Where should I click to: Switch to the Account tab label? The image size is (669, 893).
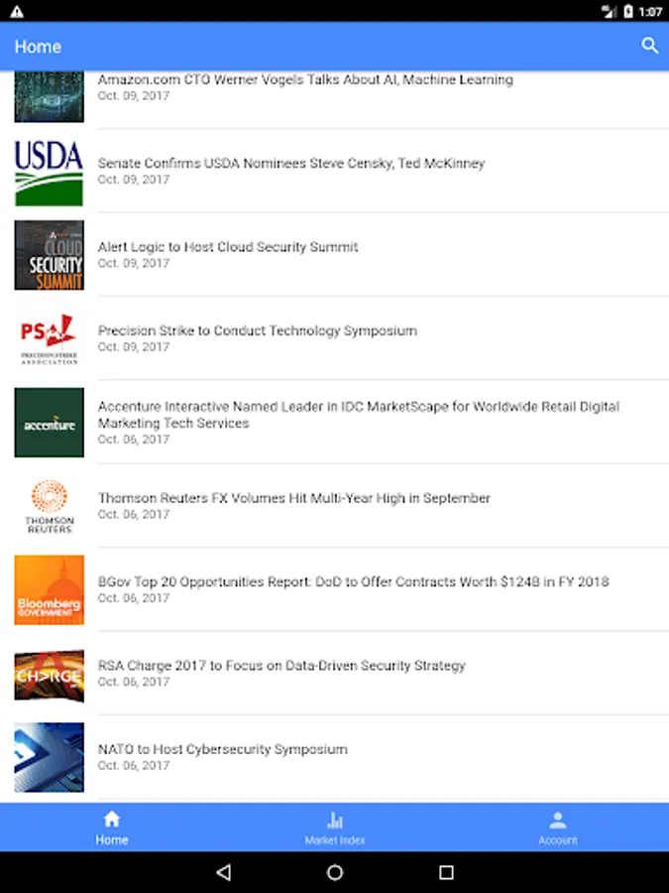pyautogui.click(x=557, y=840)
